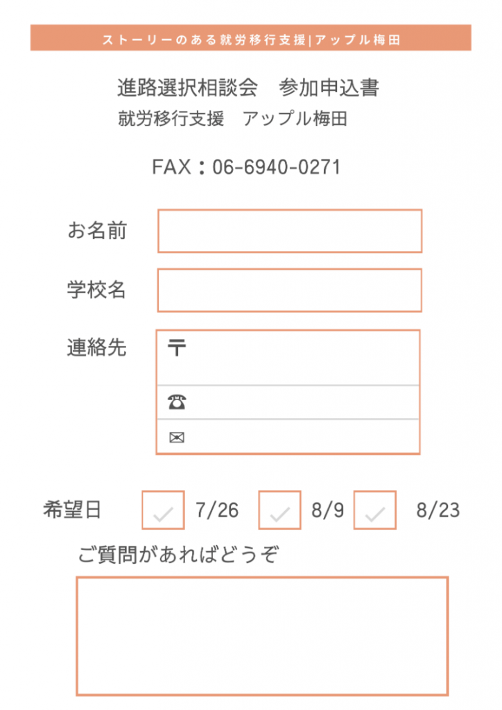Click inside the ご質問 questions text area
This screenshot has width=502, height=710.
(x=262, y=637)
